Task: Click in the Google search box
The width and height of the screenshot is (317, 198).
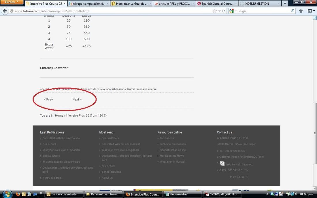Action: point(263,11)
